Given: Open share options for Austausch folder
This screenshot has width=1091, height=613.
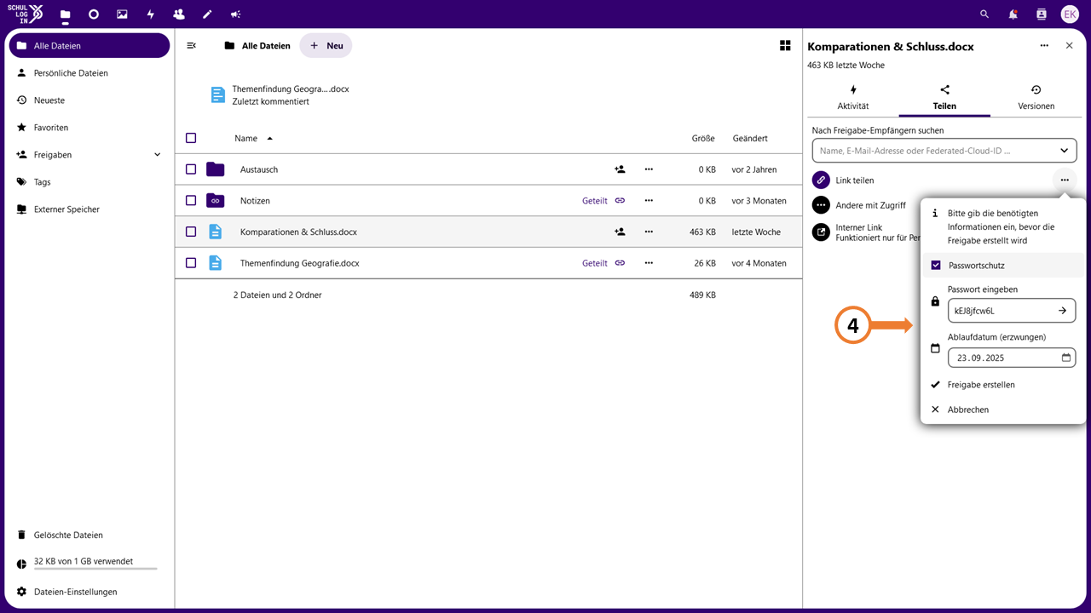Looking at the screenshot, I should click(x=620, y=169).
